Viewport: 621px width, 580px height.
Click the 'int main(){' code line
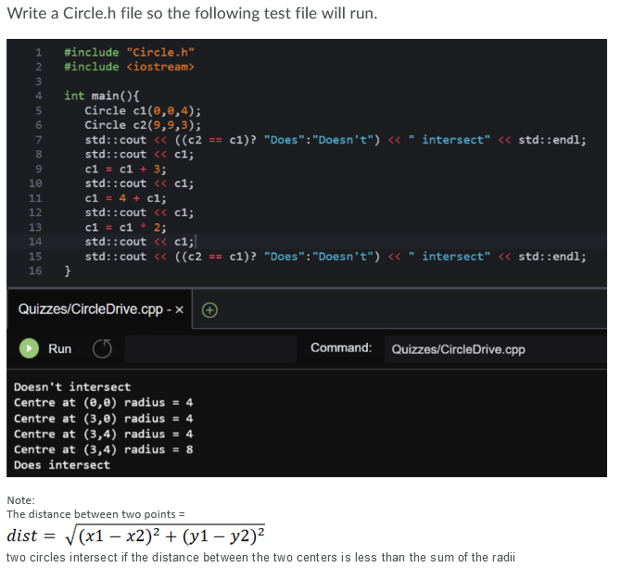(102, 95)
